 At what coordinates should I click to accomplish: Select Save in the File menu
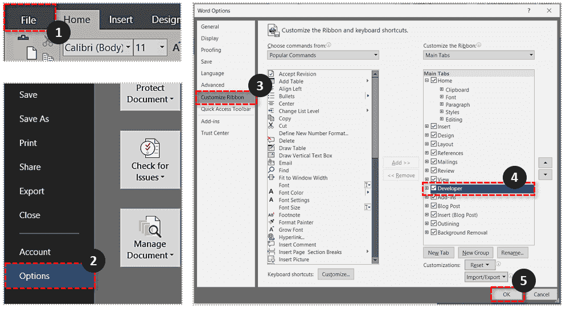coord(28,95)
